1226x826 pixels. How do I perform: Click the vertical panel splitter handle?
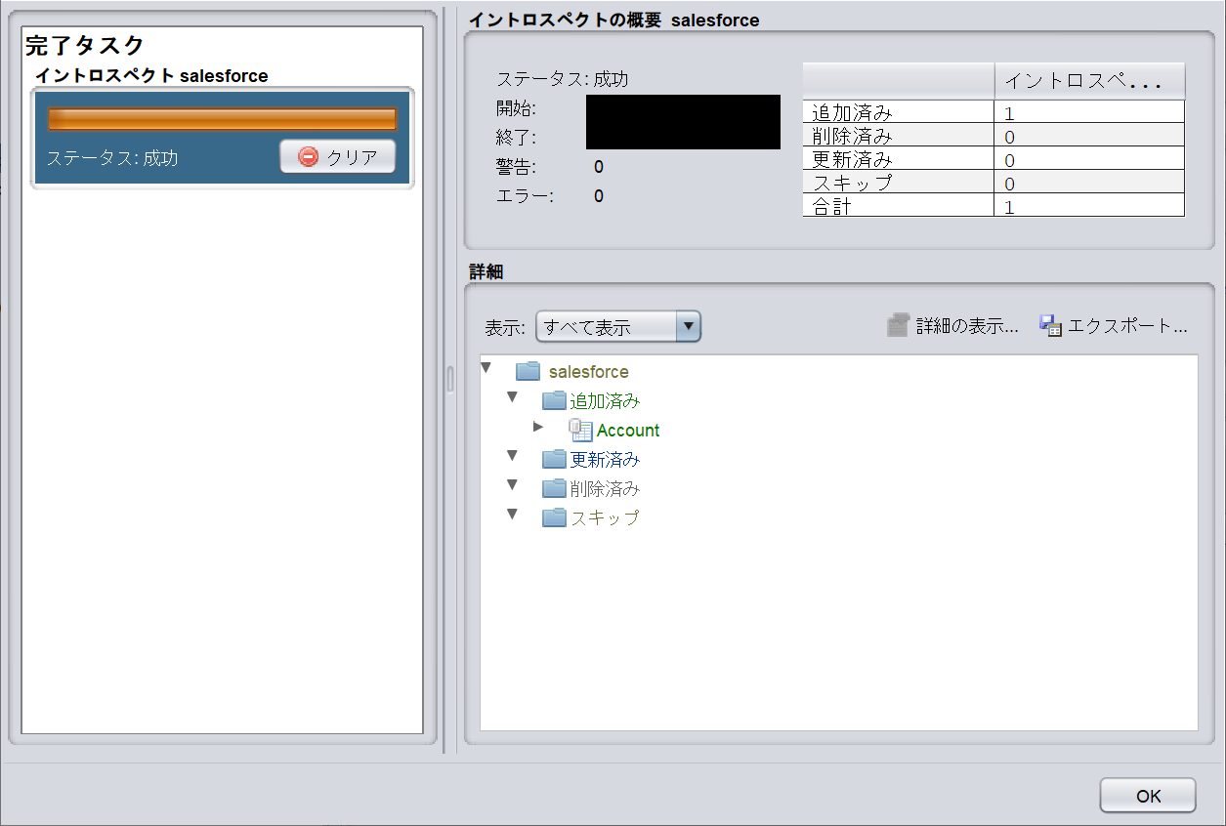click(450, 379)
